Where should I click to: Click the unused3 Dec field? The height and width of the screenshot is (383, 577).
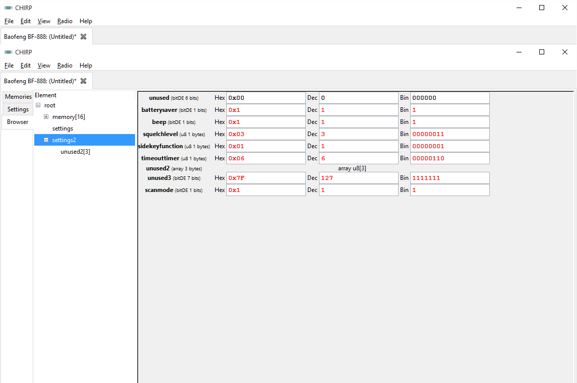tap(358, 178)
